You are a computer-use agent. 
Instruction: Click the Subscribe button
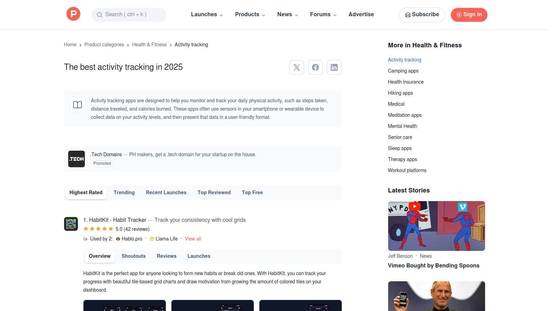422,15
